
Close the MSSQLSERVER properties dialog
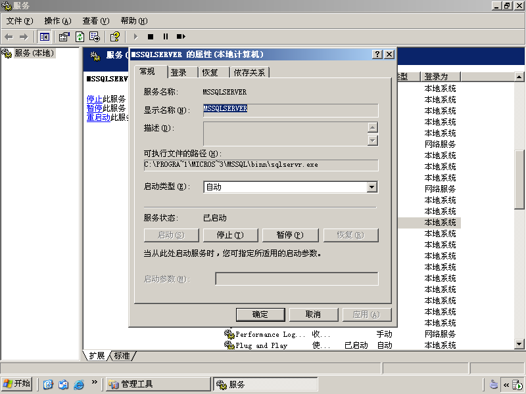[389, 55]
